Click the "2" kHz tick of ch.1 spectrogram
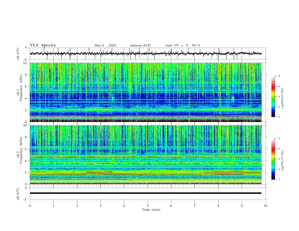Viewport: 299px width, 231px height. tap(27, 110)
